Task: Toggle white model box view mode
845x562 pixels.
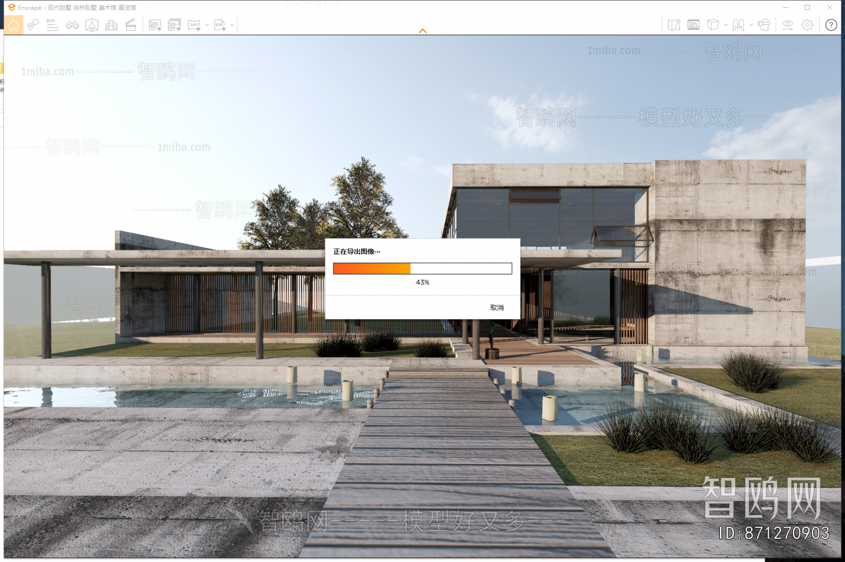Action: click(713, 25)
